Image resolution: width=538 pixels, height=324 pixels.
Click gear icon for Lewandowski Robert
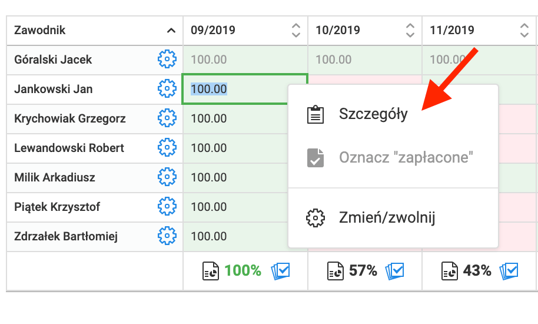(x=167, y=148)
